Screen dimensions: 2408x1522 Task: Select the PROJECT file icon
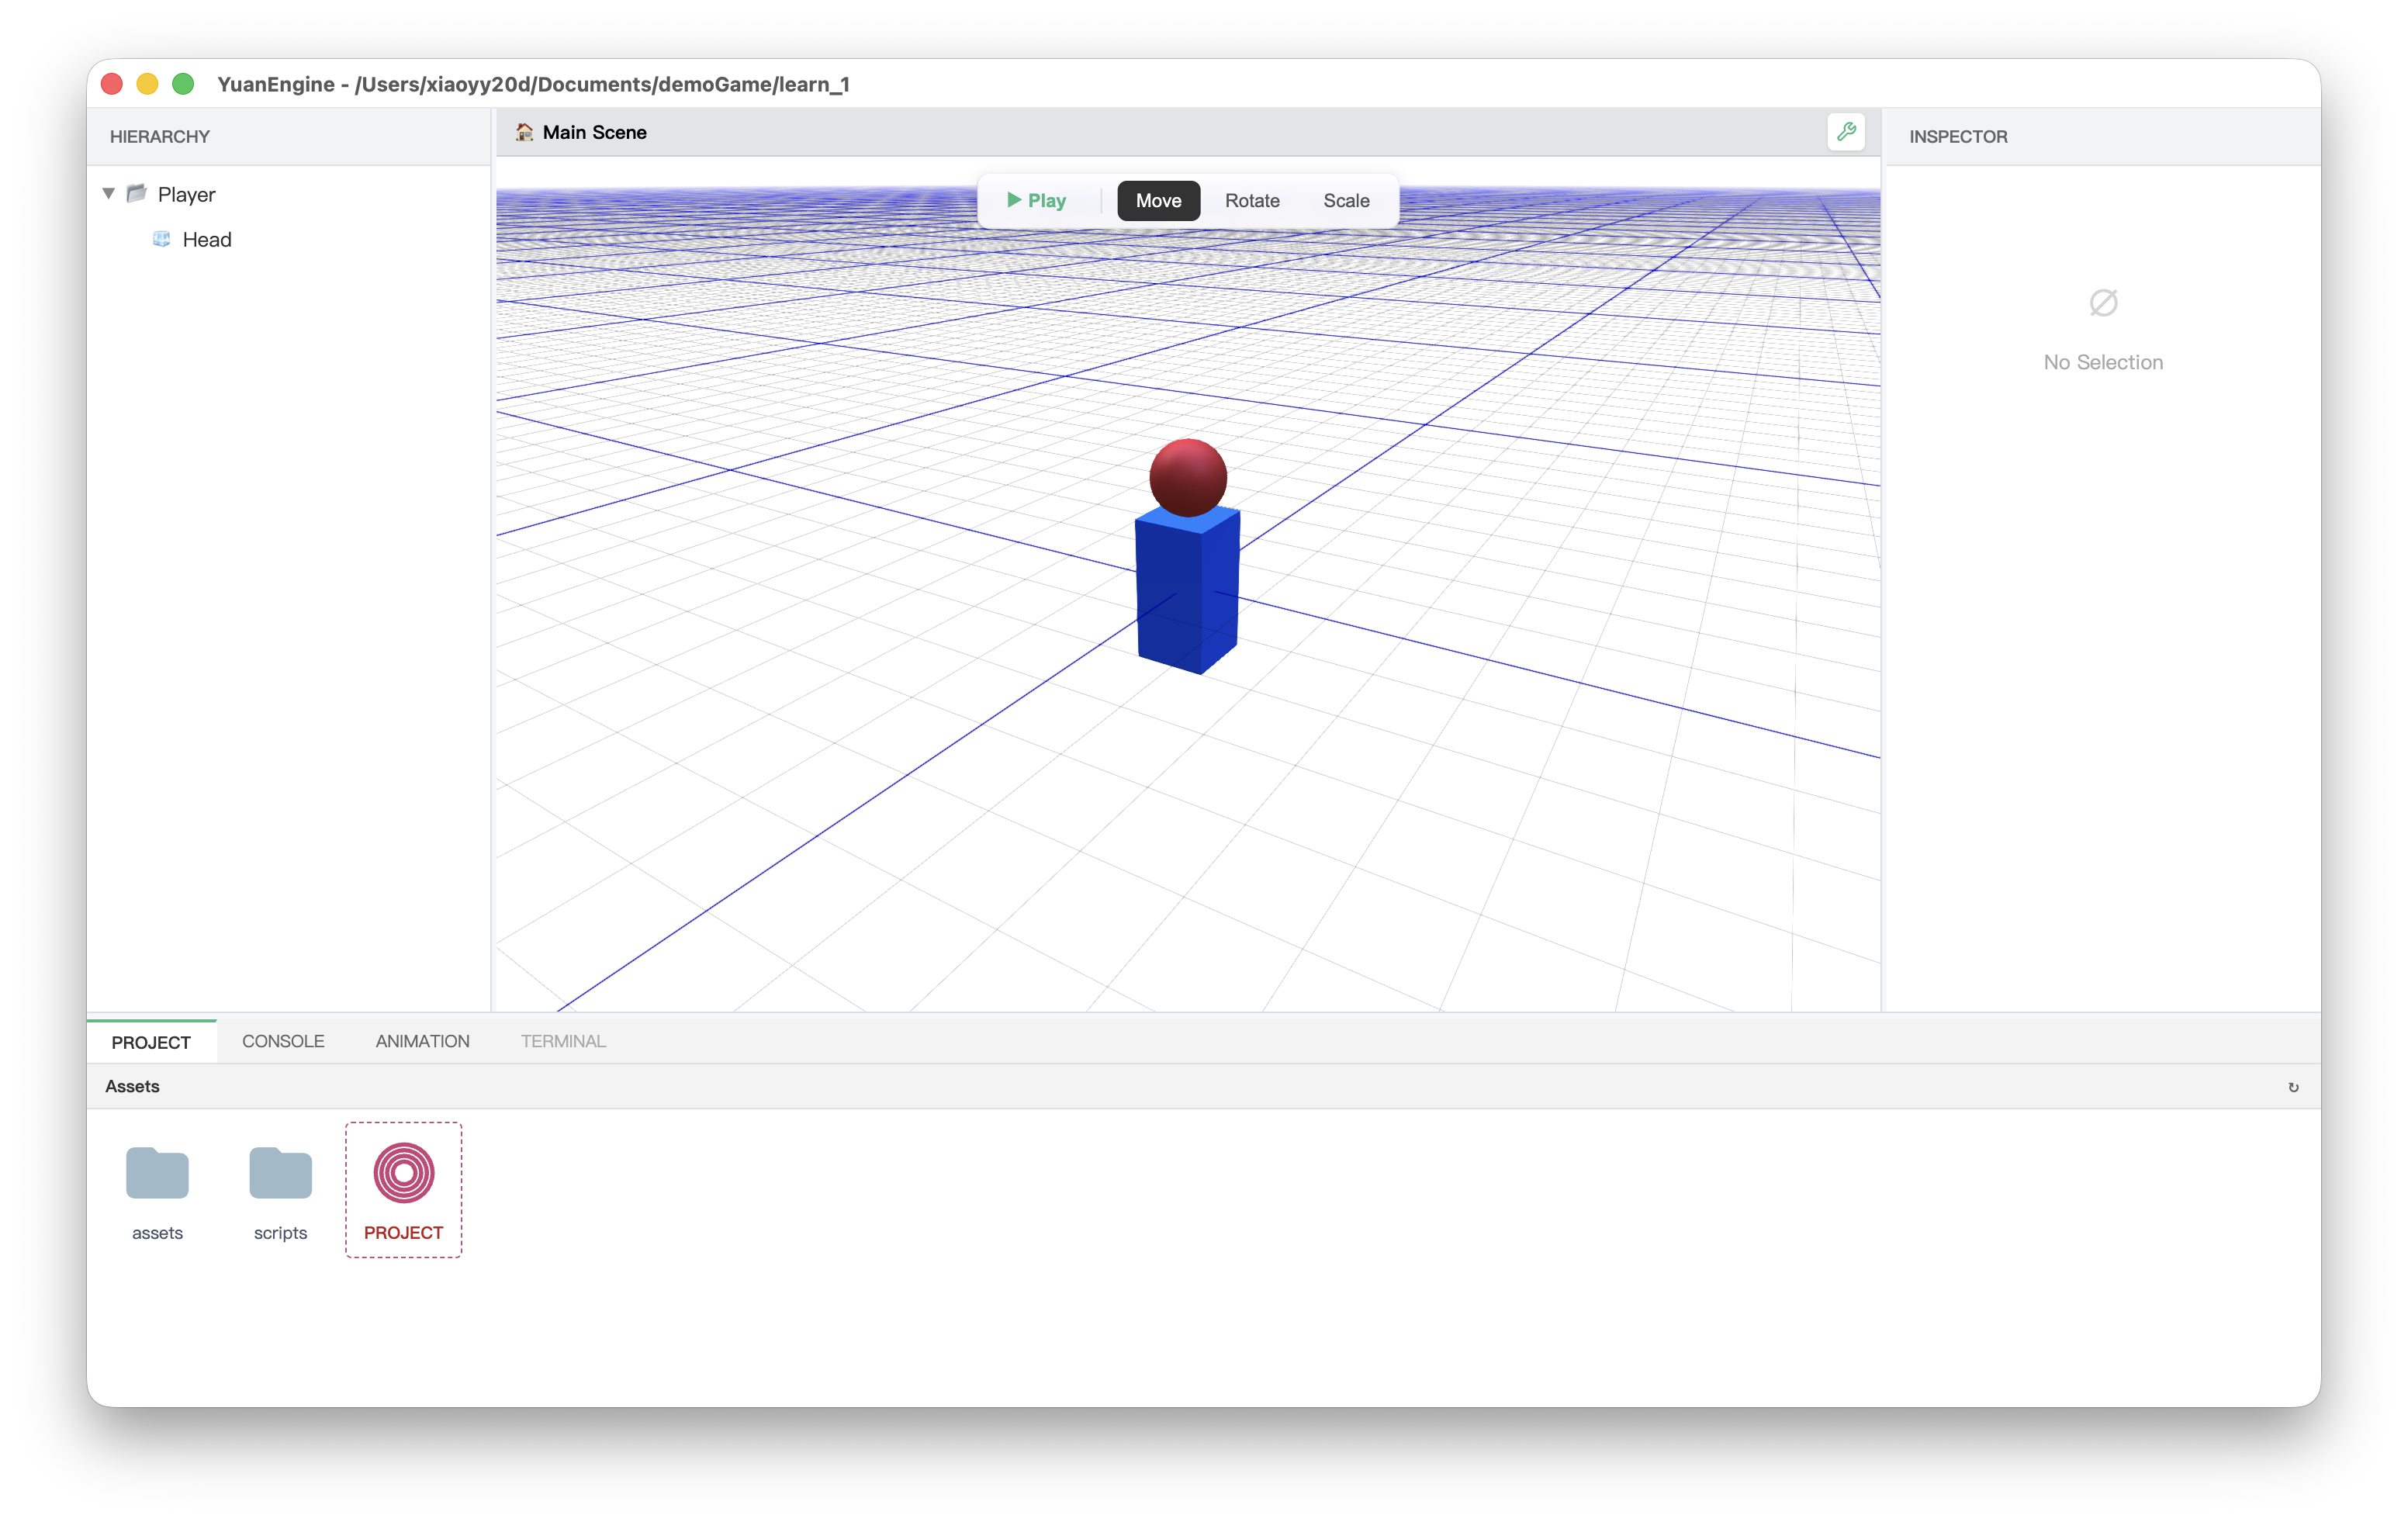(x=403, y=1173)
